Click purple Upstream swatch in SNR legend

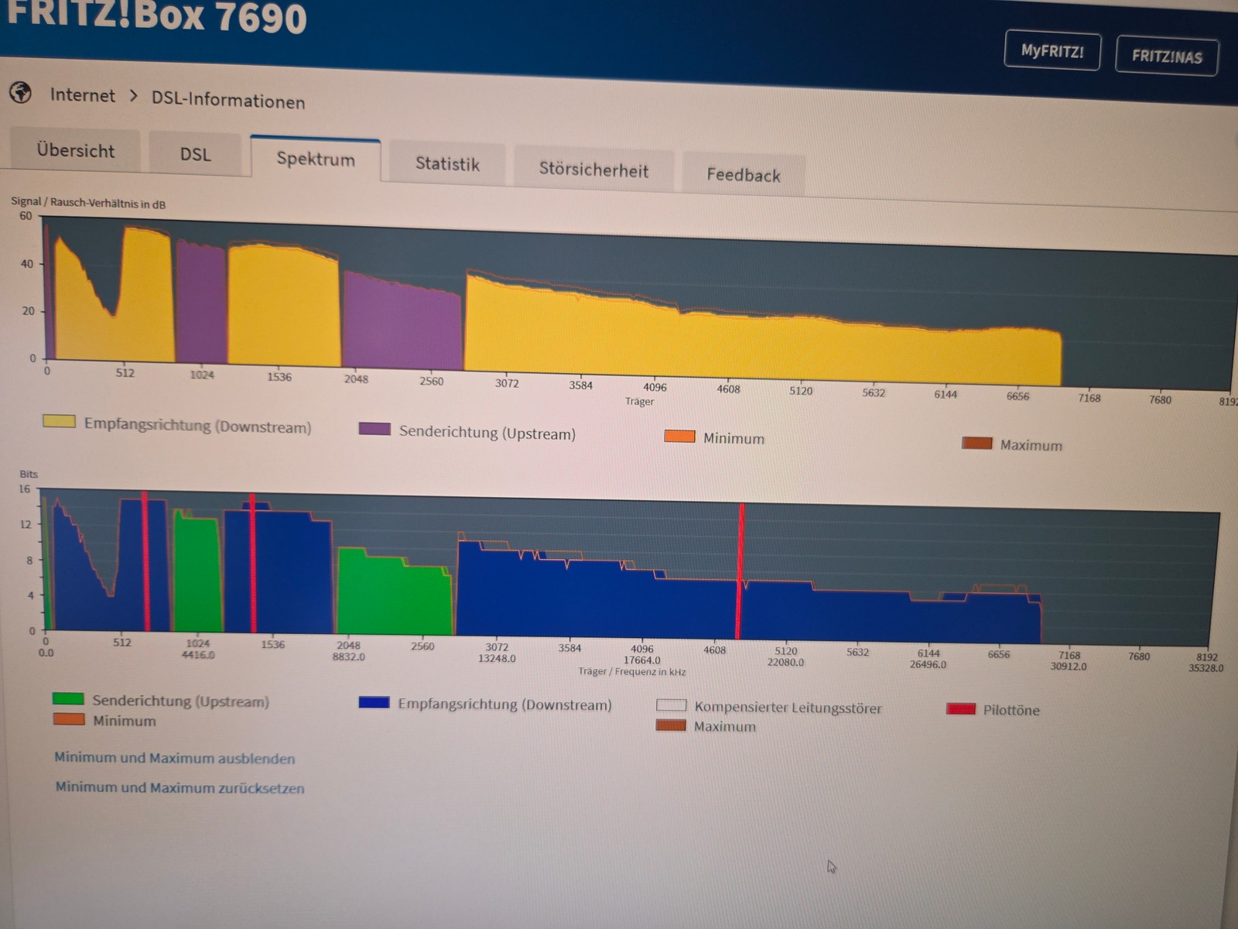374,429
